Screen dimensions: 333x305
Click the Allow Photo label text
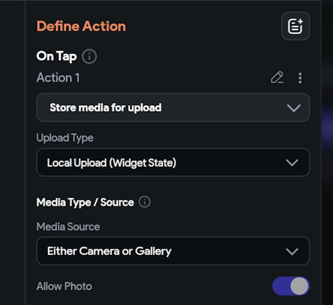tap(64, 286)
